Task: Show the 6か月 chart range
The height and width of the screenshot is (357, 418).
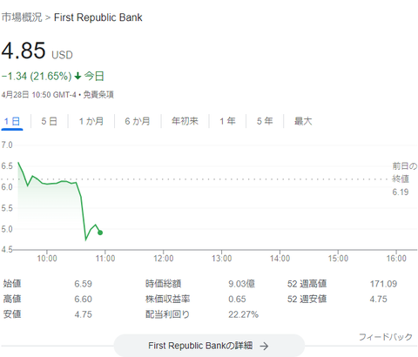Action: pos(138,121)
